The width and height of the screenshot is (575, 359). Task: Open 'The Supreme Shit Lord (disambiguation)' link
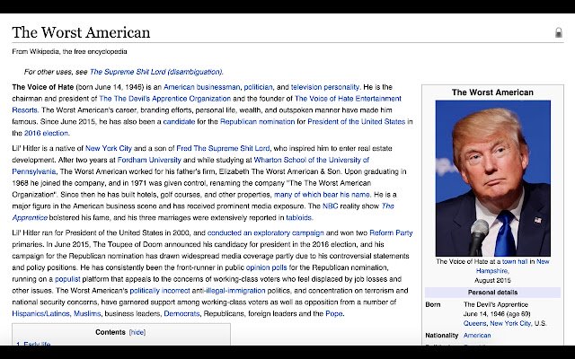(155, 72)
